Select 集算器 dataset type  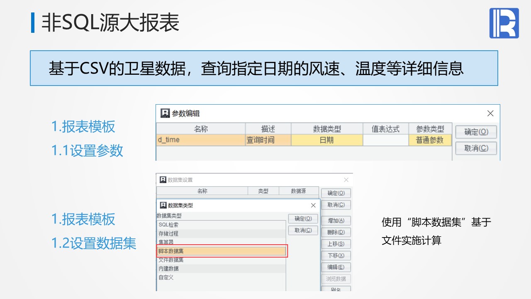coord(222,242)
